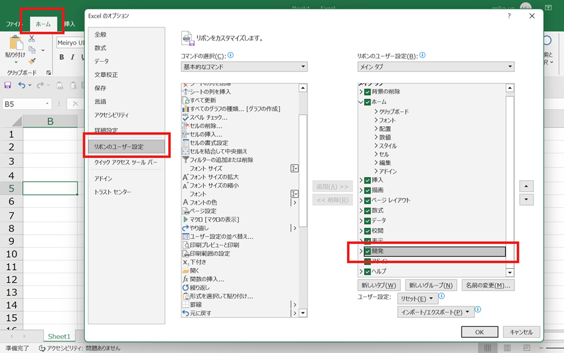
Task: Click the Name Box showing B5
Action: click(x=25, y=104)
